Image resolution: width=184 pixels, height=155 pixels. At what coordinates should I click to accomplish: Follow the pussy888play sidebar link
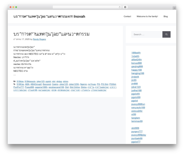coord(139,135)
